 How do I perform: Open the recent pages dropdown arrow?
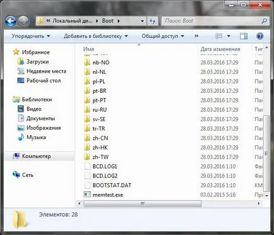(32, 21)
